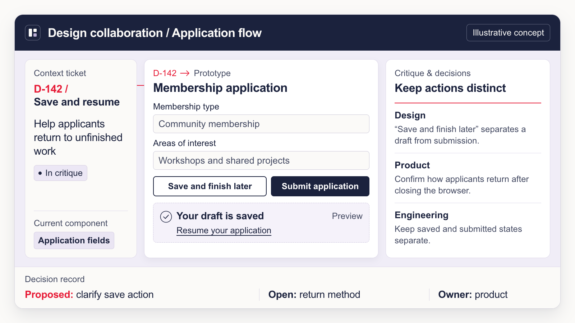Click the Submit application button
This screenshot has width=575, height=323.
(320, 186)
